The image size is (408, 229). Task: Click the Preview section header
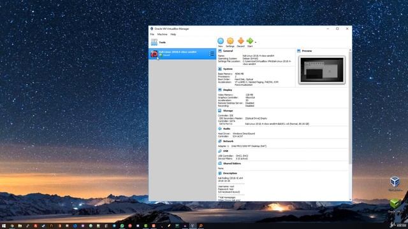point(307,51)
